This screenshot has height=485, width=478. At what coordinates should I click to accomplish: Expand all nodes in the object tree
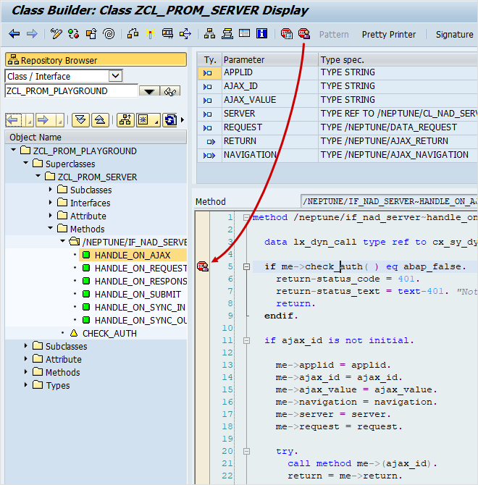click(x=80, y=120)
